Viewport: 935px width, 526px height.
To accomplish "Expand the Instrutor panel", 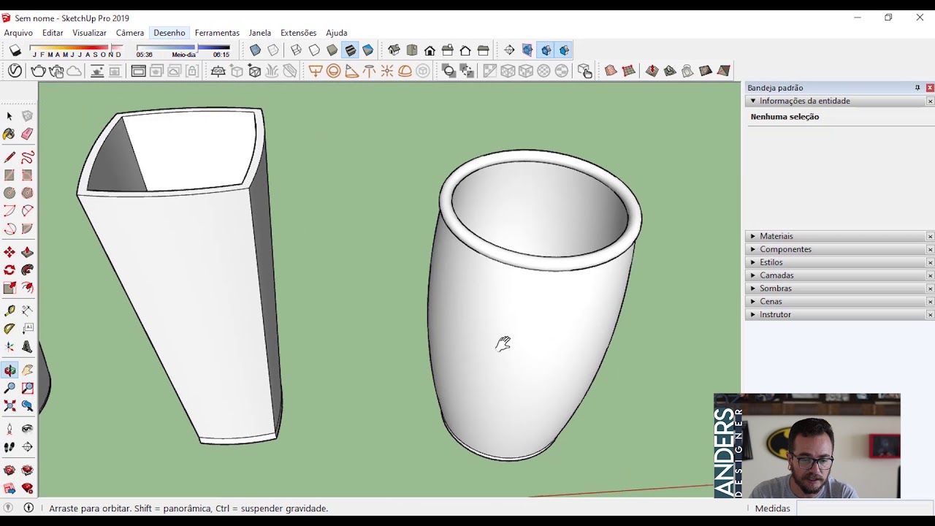I will point(837,315).
